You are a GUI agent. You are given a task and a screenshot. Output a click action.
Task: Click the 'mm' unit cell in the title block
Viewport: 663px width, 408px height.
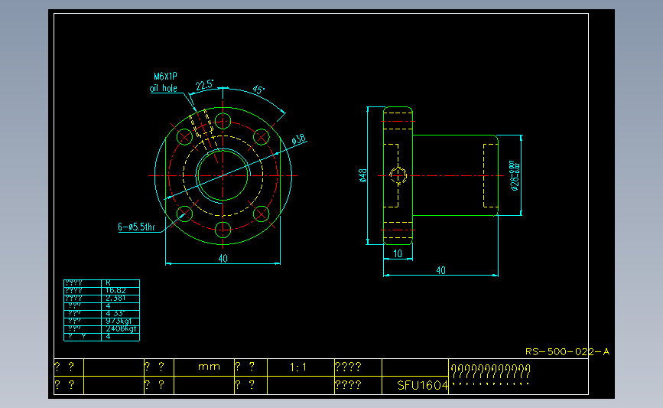pos(204,367)
